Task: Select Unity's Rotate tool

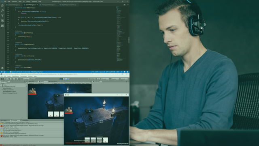Action: 9,79
